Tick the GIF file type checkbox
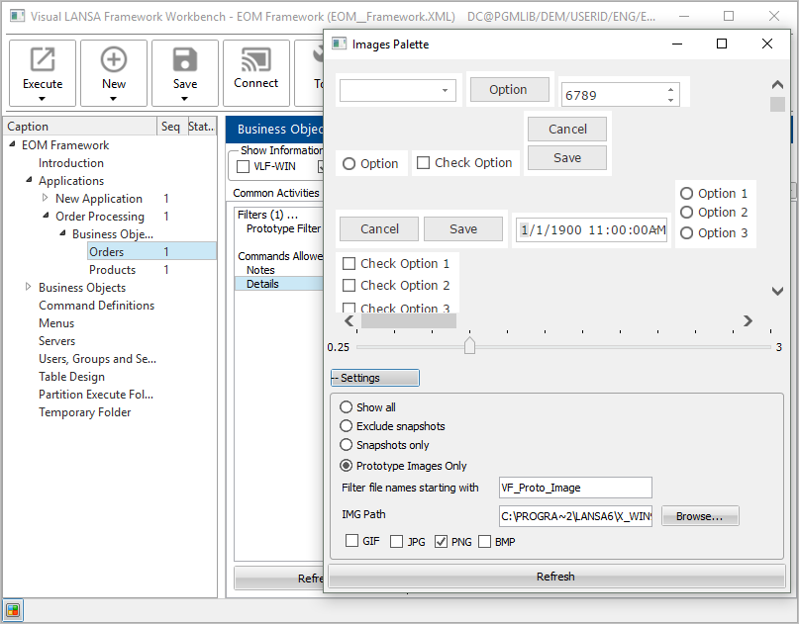799x624 pixels. pyautogui.click(x=351, y=542)
